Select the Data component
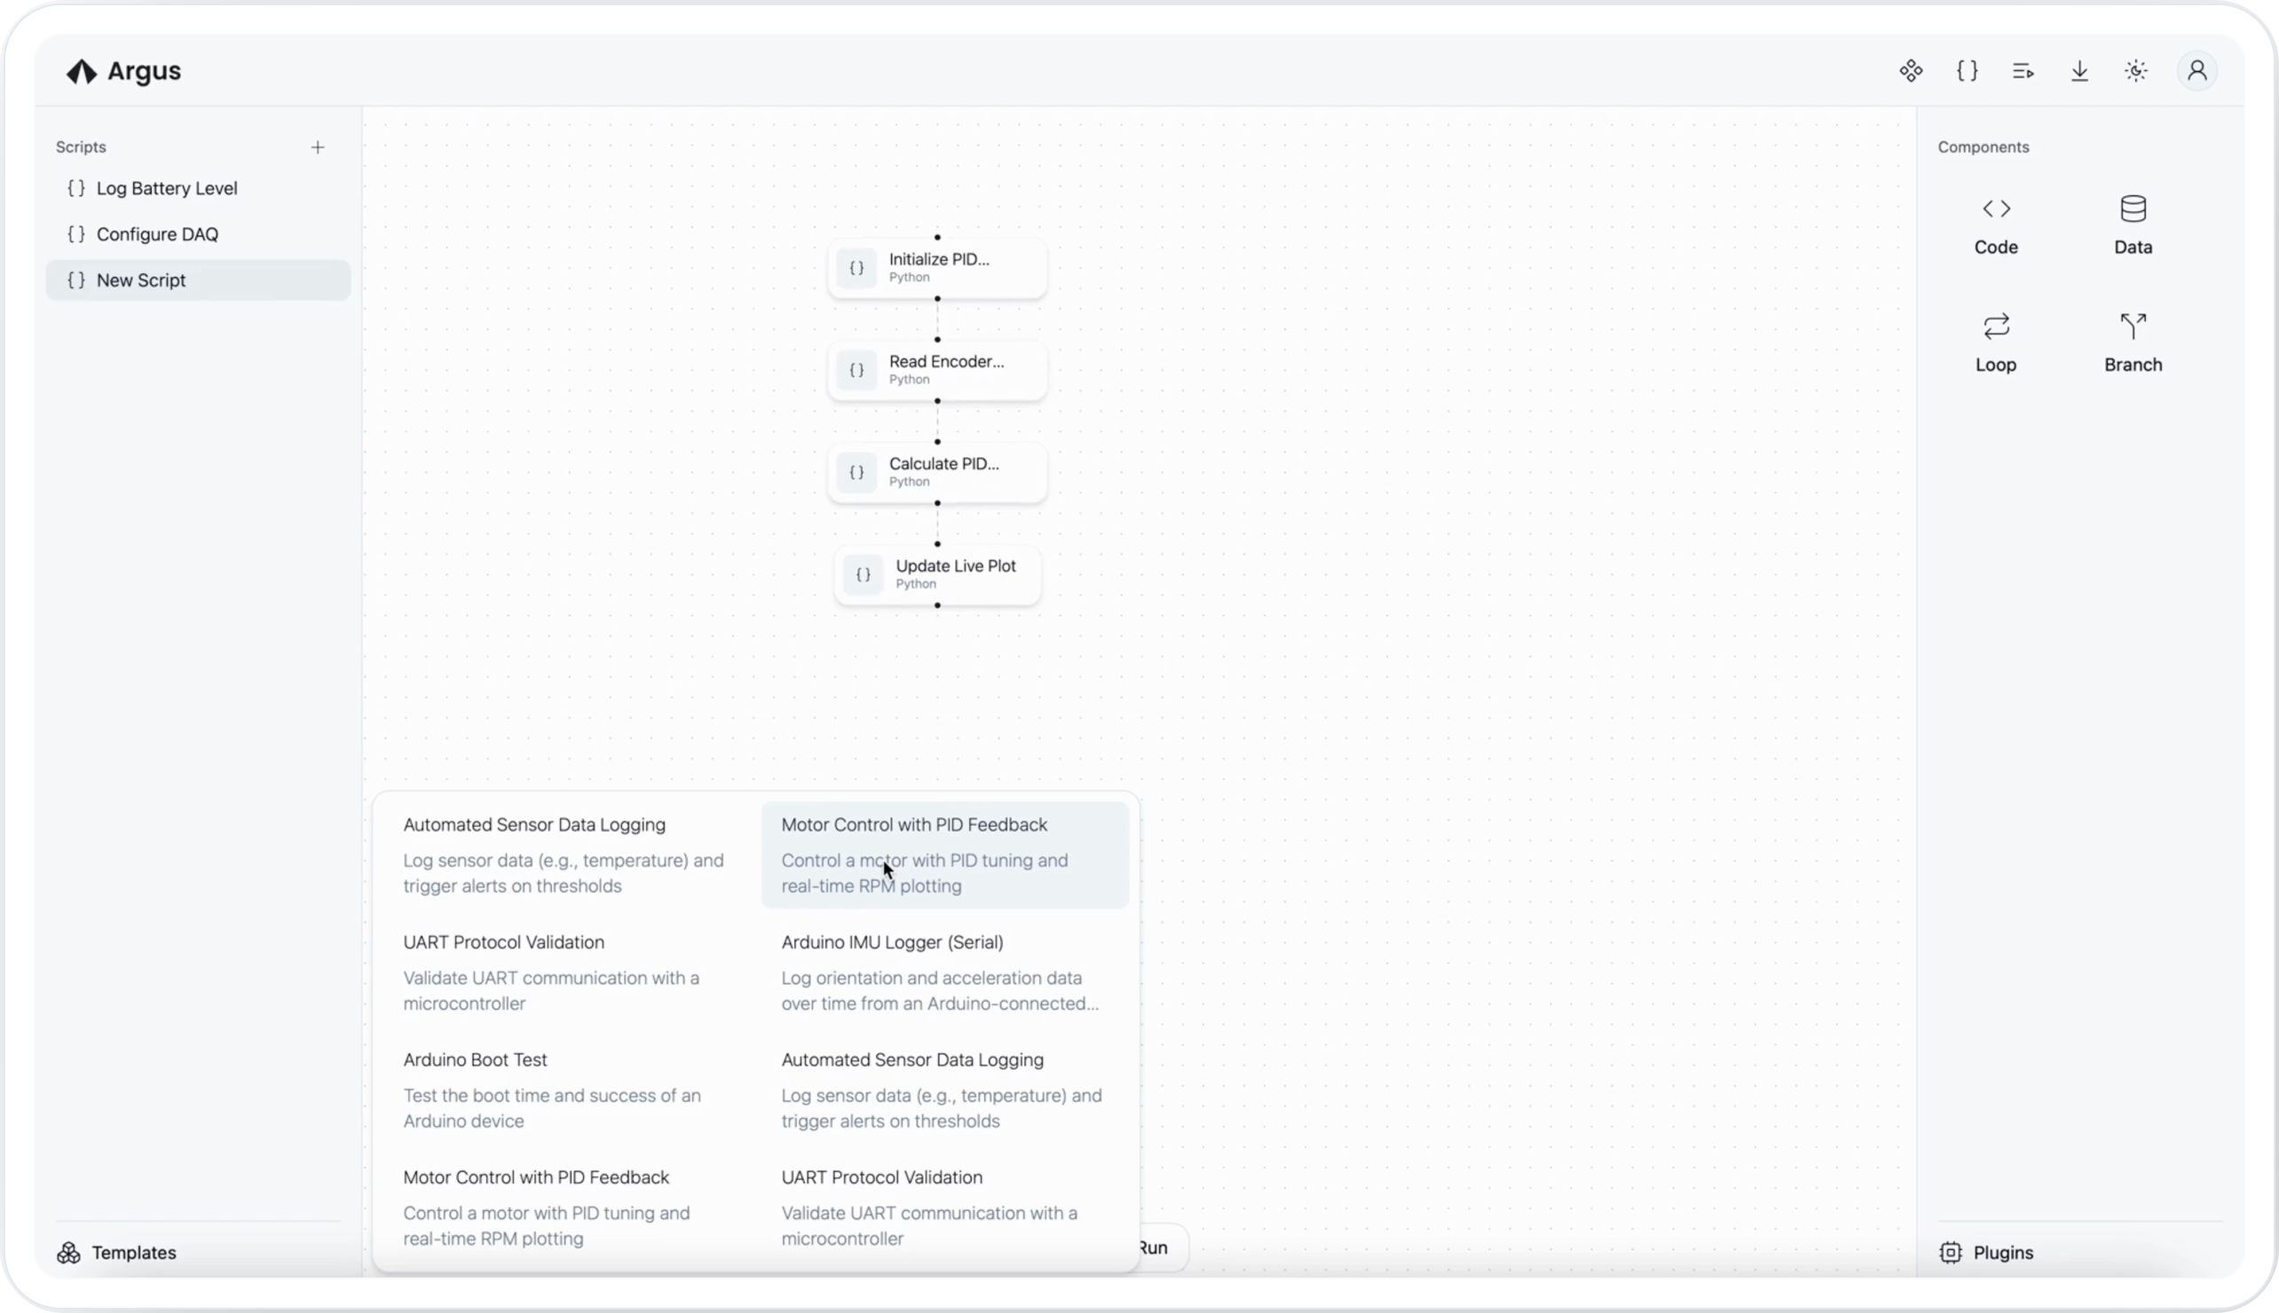 (x=2132, y=225)
